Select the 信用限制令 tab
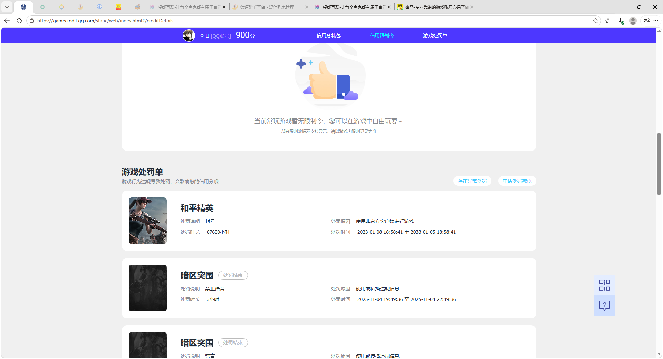663x359 pixels. click(x=382, y=36)
